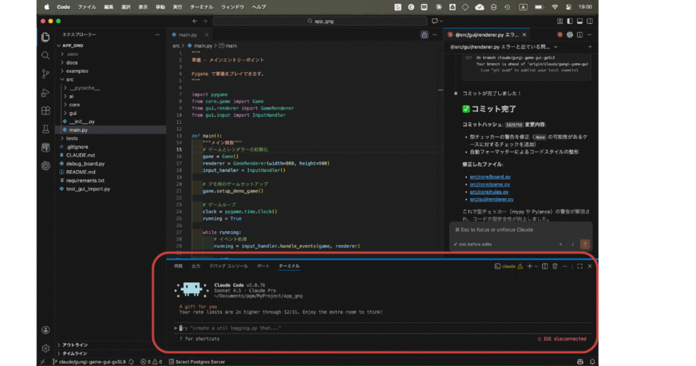
Task: Kill the terminal with trash icon
Action: pos(555,266)
